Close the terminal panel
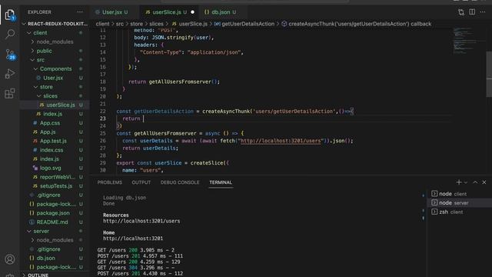 click(x=484, y=182)
